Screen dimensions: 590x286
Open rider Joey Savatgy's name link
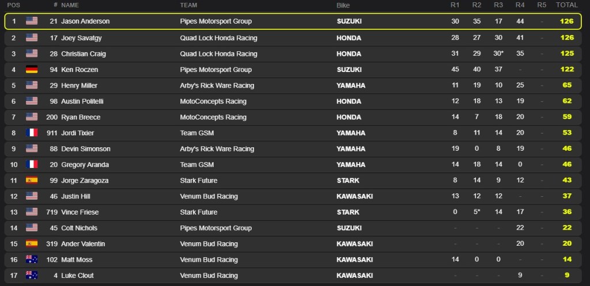tap(83, 38)
